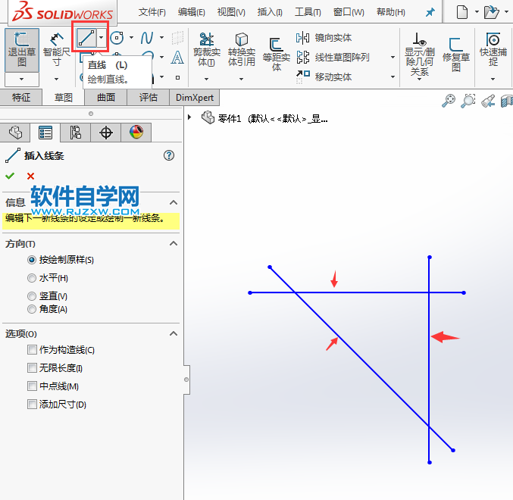
Task: Click Linear Sketch Pattern (线性草图阵列)
Action: click(333, 58)
